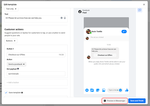Open the Buttons customer actions dropdown
The width and height of the screenshot is (150, 106).
[11, 41]
